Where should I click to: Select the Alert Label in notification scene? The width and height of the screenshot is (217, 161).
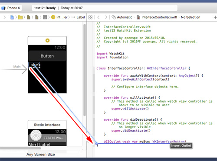point(39,145)
